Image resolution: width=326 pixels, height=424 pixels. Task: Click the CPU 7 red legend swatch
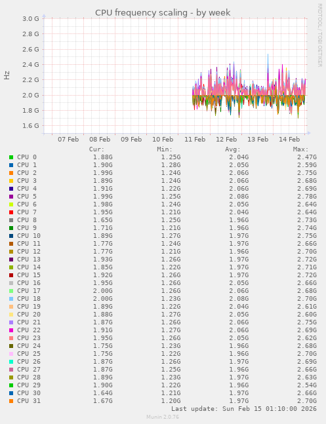pos(11,212)
